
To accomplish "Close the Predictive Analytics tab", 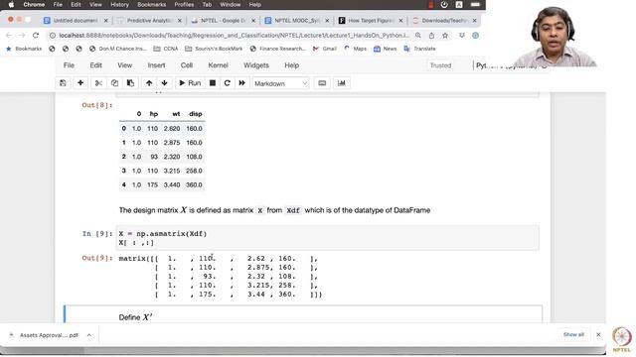I will pos(180,20).
